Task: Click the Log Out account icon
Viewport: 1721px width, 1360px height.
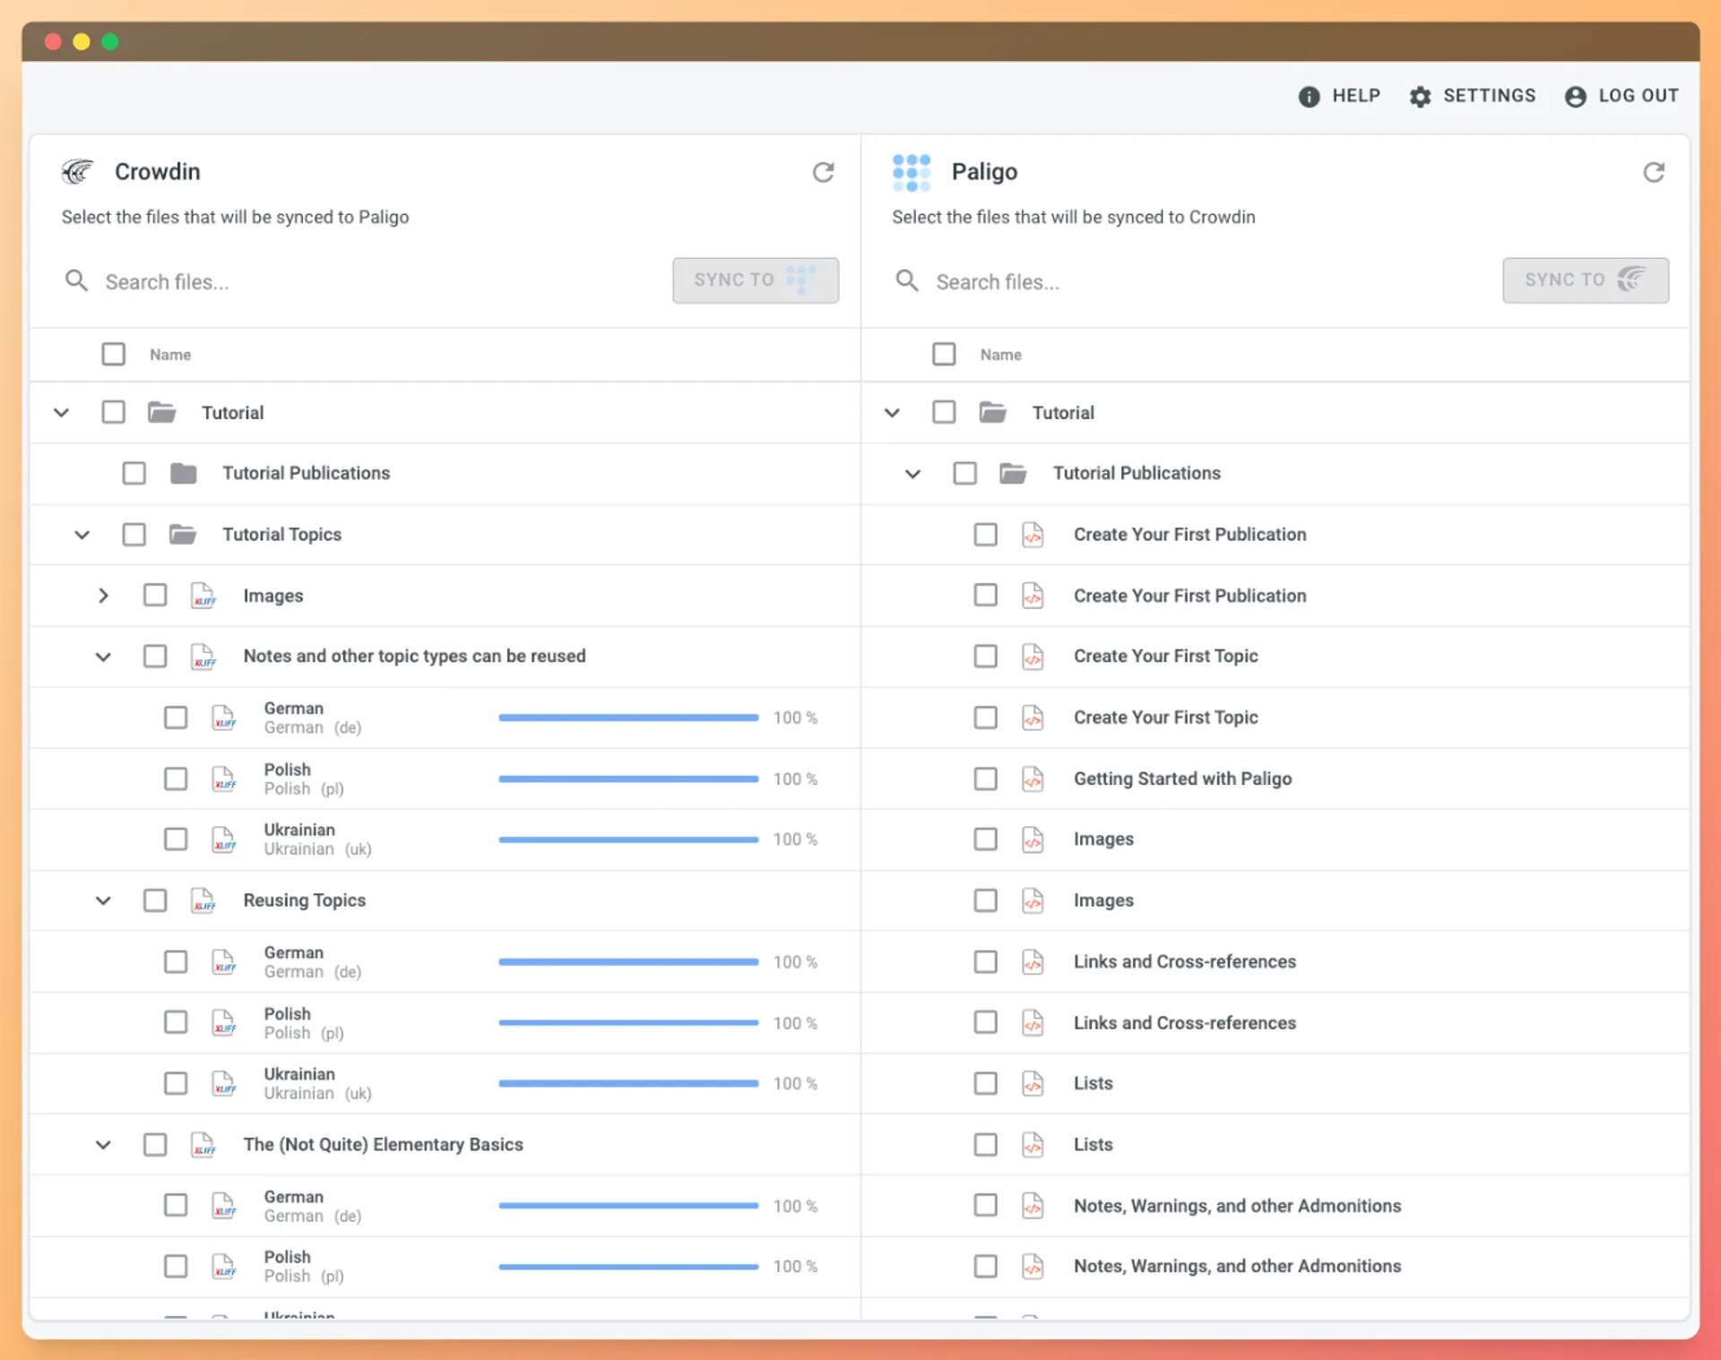Action: click(1575, 96)
